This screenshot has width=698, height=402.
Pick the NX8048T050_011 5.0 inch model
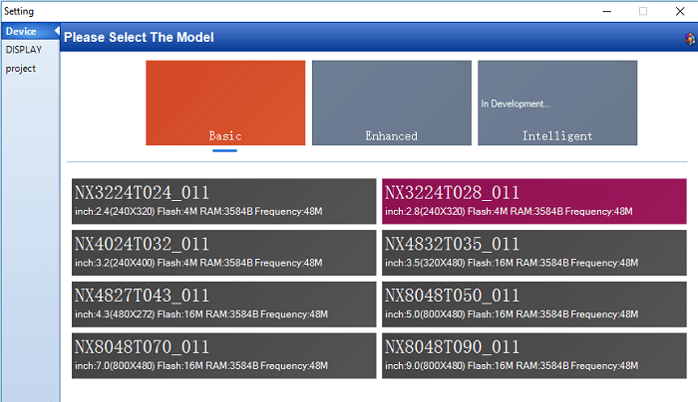coord(534,303)
